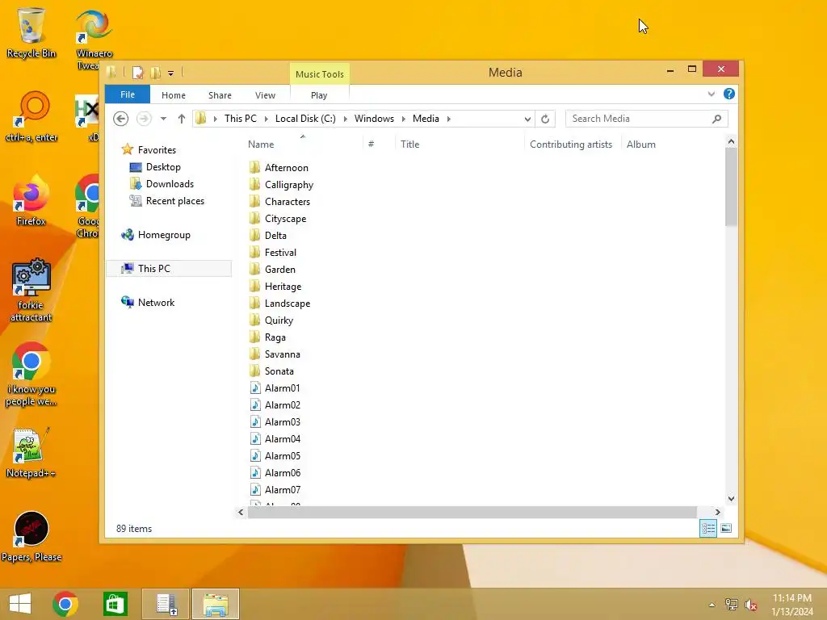Click the Music Tools contextual tab
This screenshot has height=620, width=827.
(x=320, y=74)
